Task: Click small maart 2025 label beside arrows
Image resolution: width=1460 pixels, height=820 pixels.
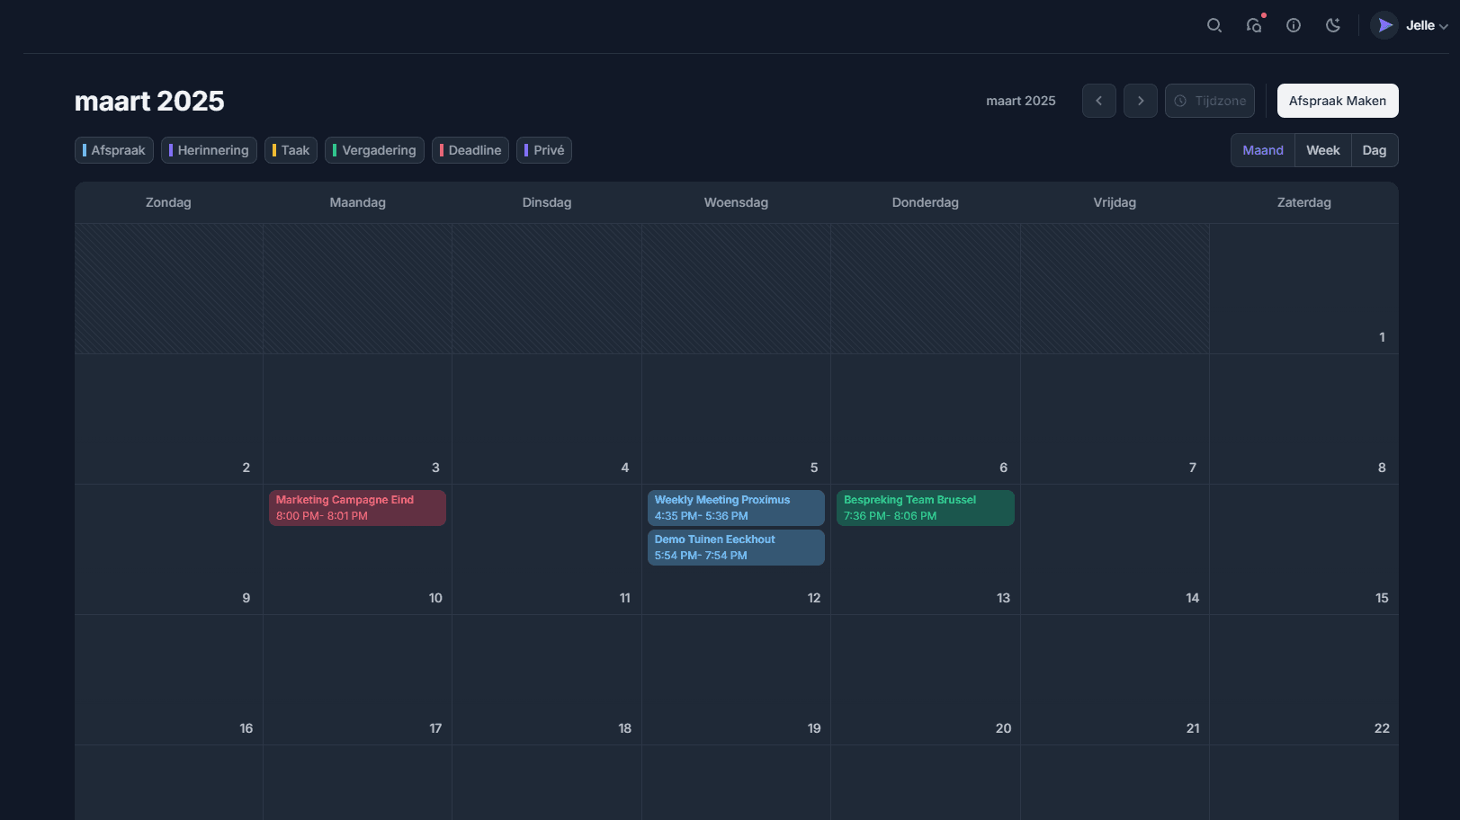Action: coord(1021,101)
